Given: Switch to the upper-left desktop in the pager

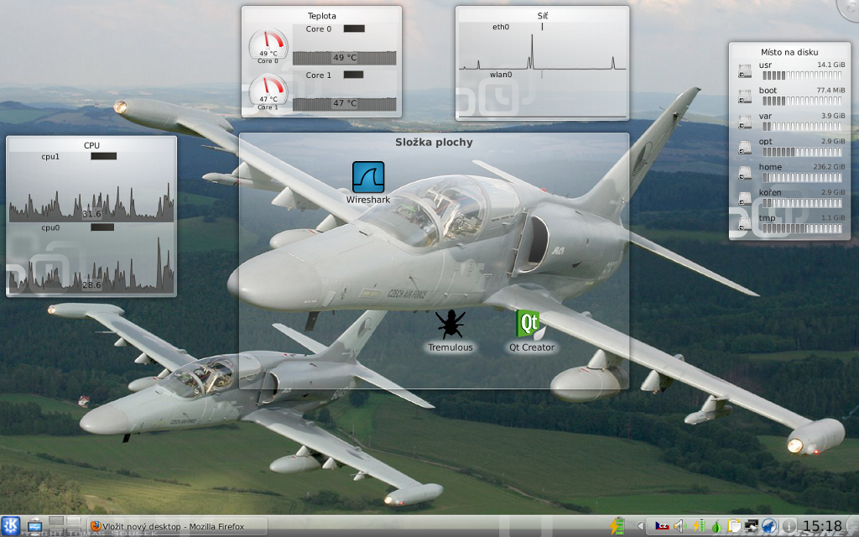Looking at the screenshot, I should pos(56,521).
